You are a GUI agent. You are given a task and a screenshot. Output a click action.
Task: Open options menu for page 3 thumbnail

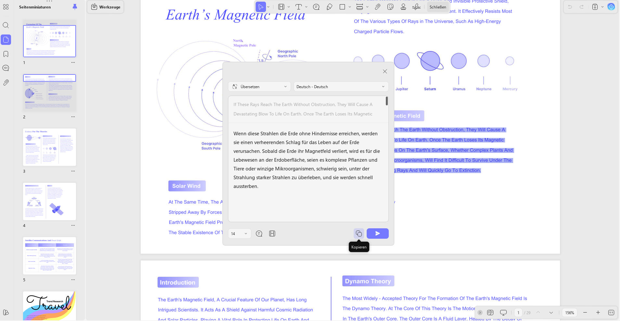(73, 171)
